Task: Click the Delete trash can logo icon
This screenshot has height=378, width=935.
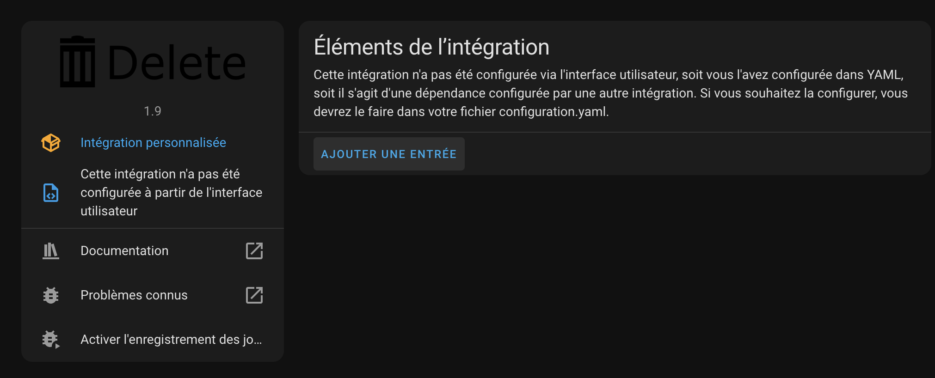Action: pyautogui.click(x=78, y=62)
